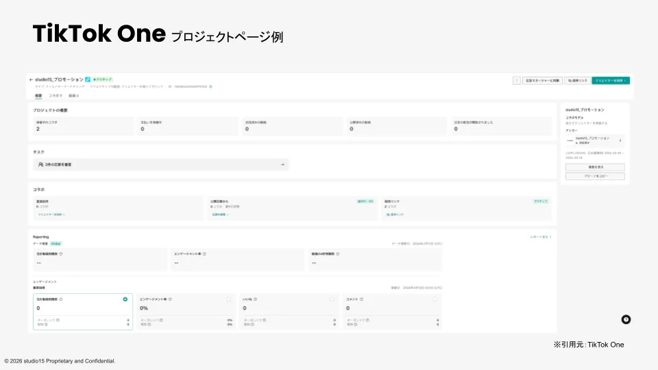This screenshot has width=658, height=370.
Task: Copy the project ID using the copy icon
Action: pos(210,87)
